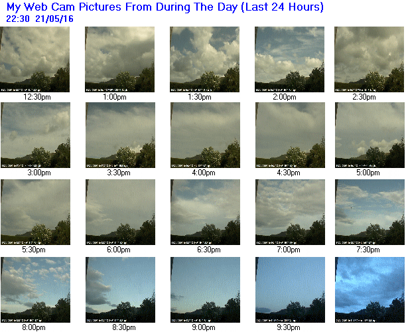Open the 8:00pm evening sky picture
The image size is (406, 332).
pyautogui.click(x=35, y=290)
